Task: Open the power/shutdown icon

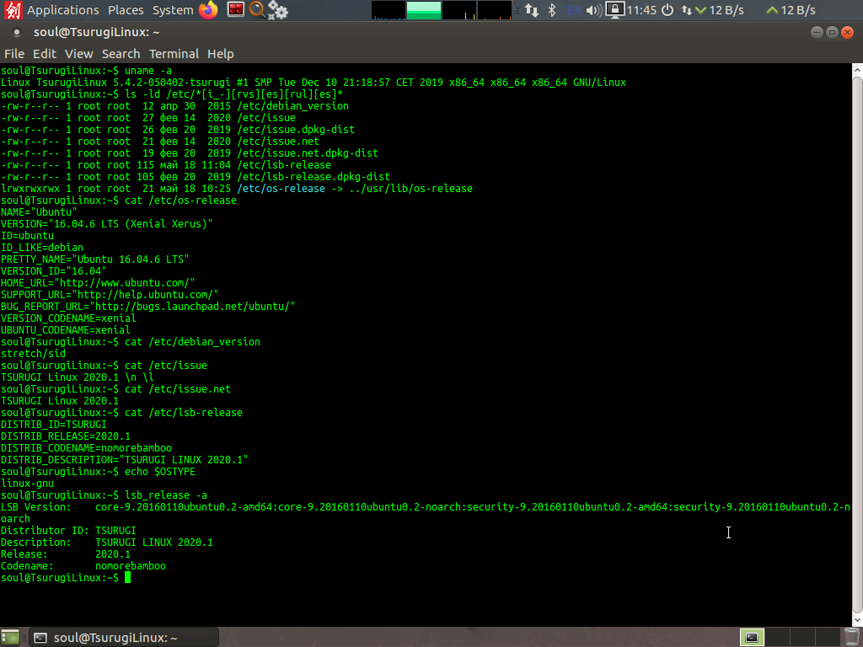Action: click(667, 10)
